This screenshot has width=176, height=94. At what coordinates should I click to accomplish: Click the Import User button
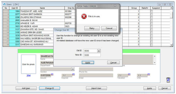(96, 88)
